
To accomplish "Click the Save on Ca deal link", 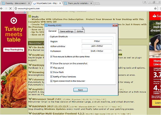I will click(38, 30).
